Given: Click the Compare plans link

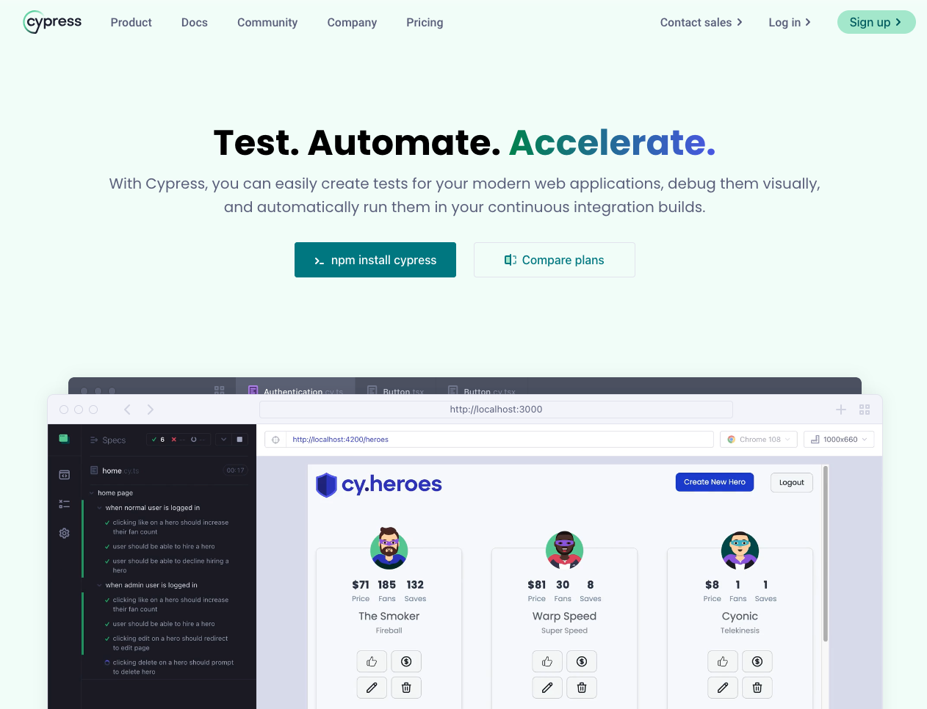Looking at the screenshot, I should point(555,260).
